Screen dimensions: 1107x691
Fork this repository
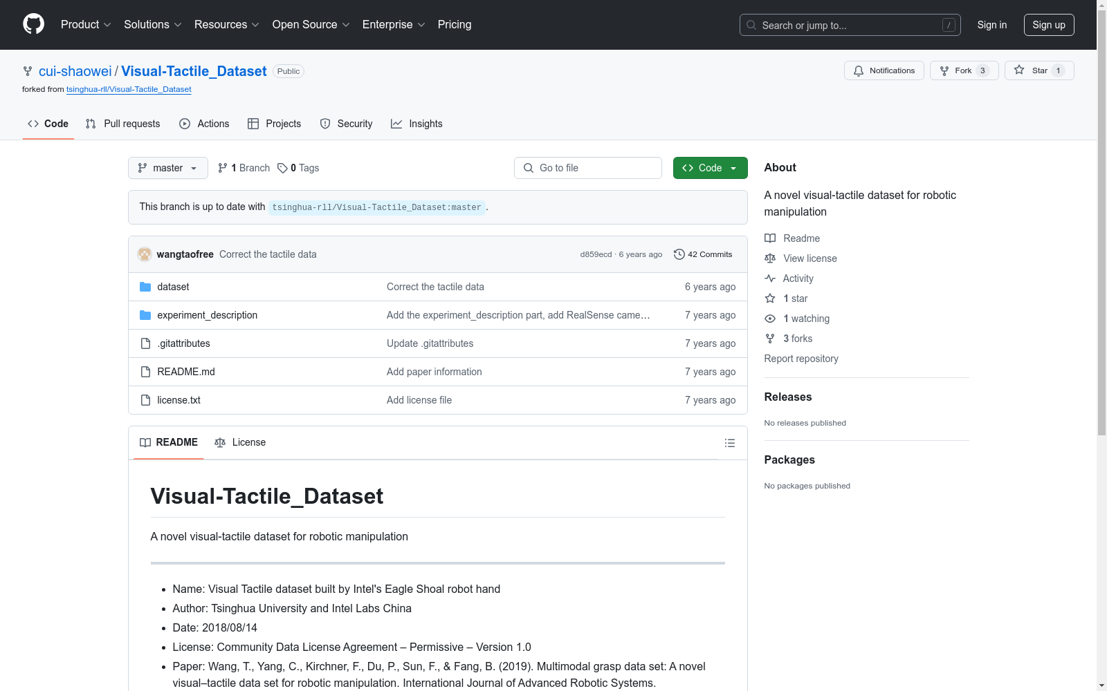(964, 70)
